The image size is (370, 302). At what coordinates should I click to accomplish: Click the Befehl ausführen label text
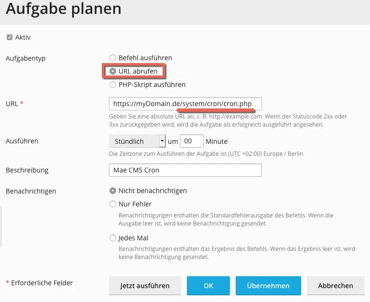click(x=145, y=58)
